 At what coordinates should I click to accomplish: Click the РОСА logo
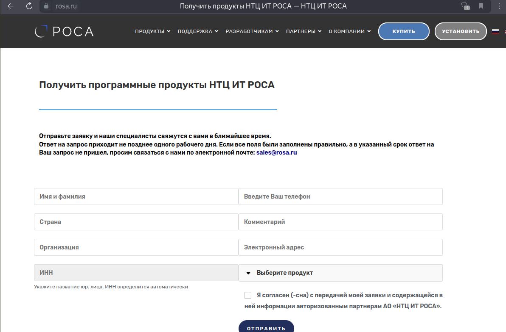pyautogui.click(x=64, y=31)
